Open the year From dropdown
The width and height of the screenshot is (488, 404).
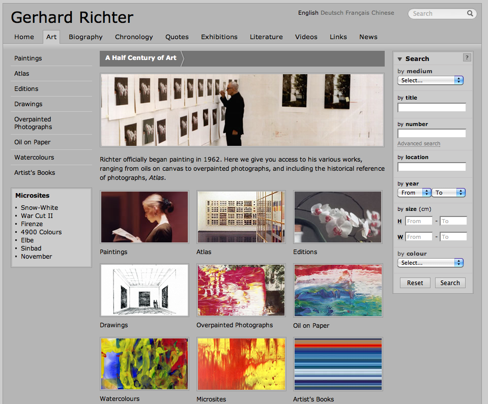pos(414,193)
